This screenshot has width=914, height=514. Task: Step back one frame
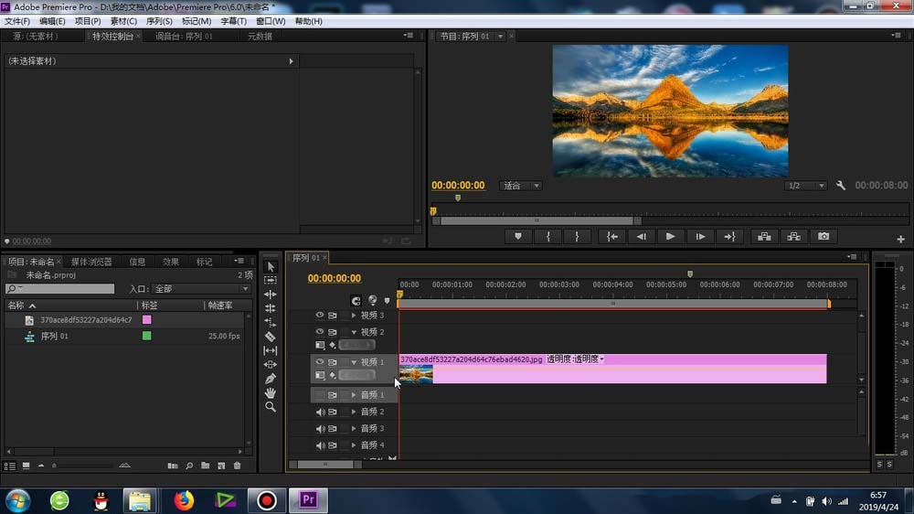click(642, 236)
